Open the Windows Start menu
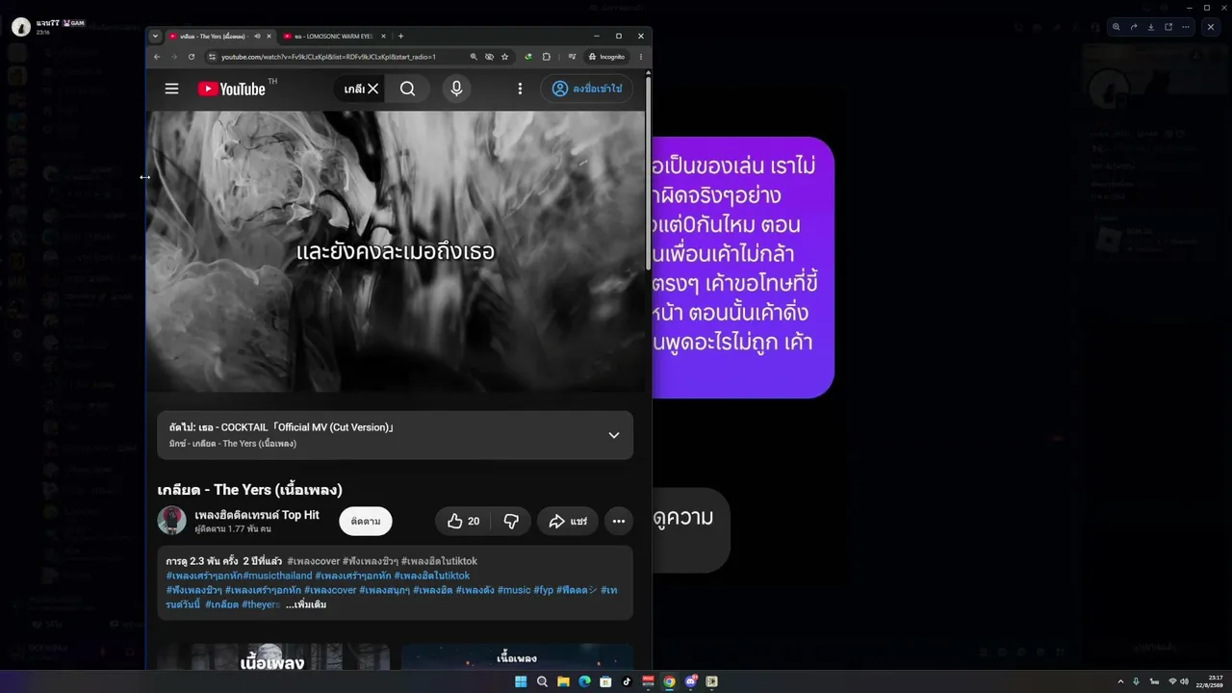 (521, 681)
